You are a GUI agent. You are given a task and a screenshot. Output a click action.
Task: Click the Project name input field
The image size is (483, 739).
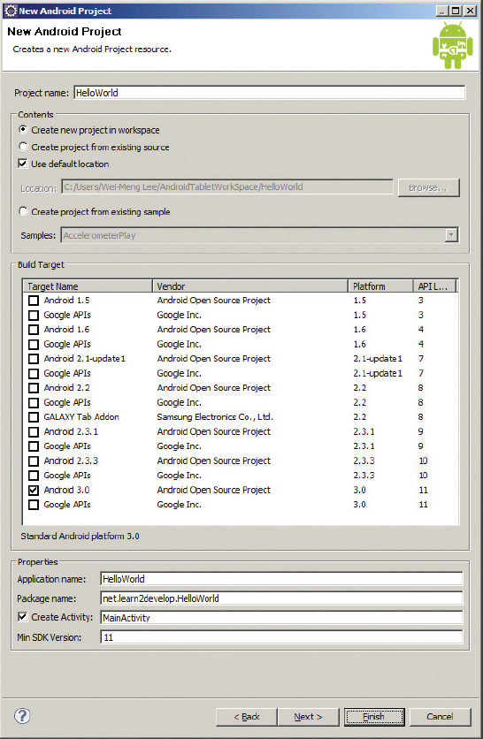pos(270,92)
